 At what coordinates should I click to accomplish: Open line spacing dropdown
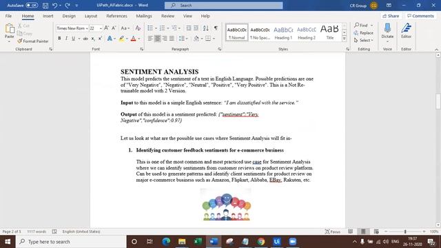pyautogui.click(x=183, y=39)
